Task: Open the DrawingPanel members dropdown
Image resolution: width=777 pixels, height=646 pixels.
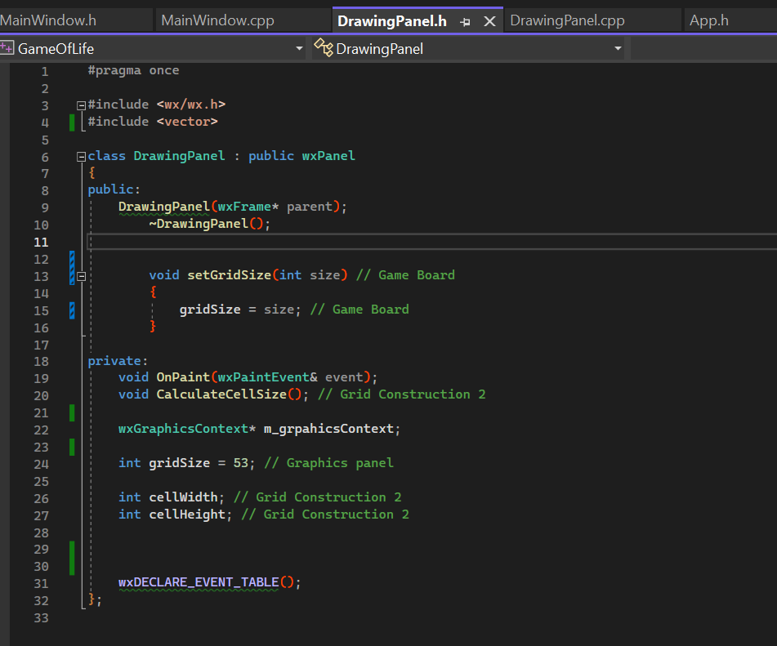Action: pyautogui.click(x=618, y=48)
